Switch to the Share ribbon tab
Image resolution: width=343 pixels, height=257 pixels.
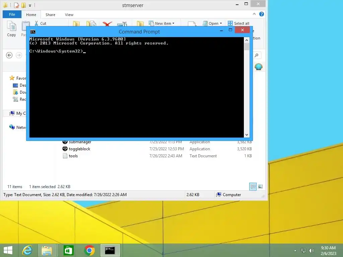coord(50,15)
